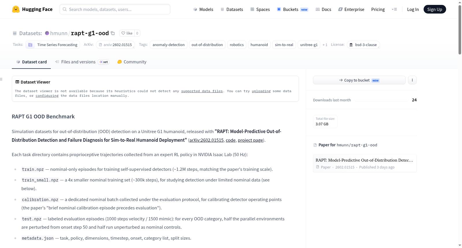Select the Dataset card tab
This screenshot has width=462, height=248.
31,62
